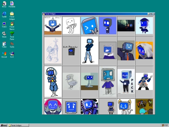This screenshot has width=169, height=127.
Task: Select the Twitch desktop icon
Action: pyautogui.click(x=4, y=25)
